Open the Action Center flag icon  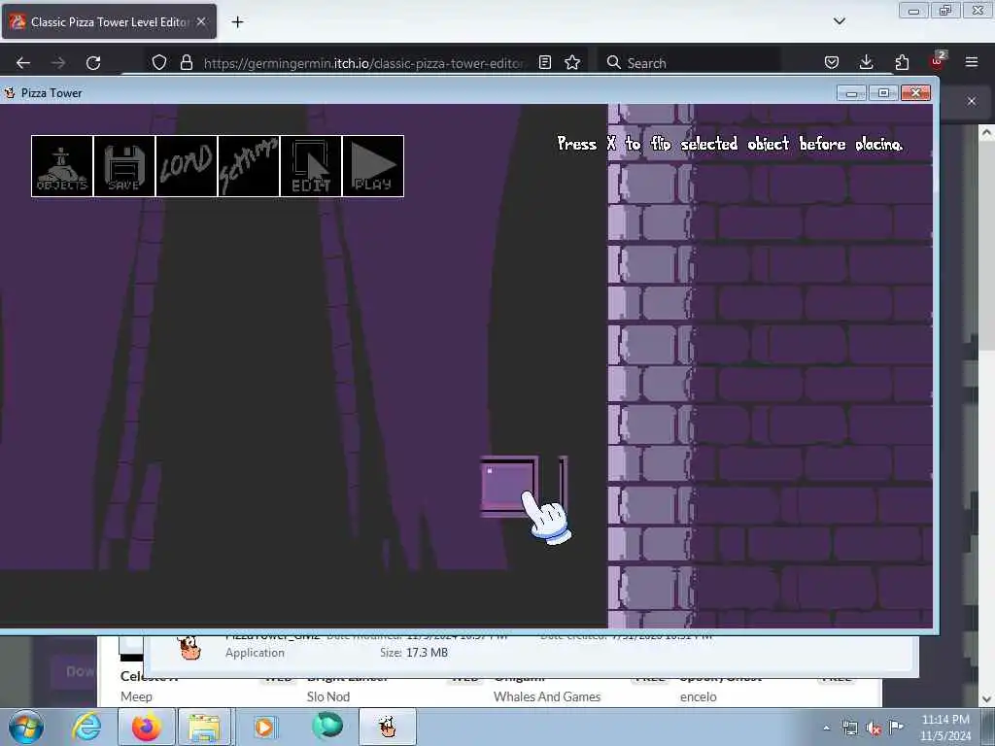897,728
